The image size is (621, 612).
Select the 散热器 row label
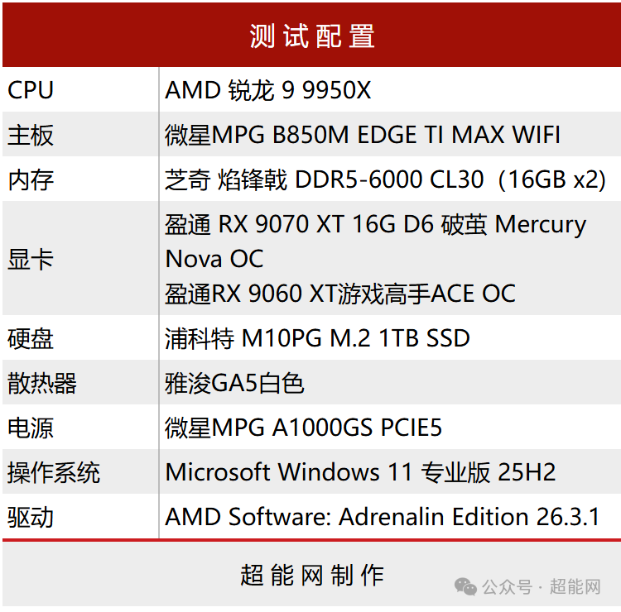click(x=42, y=383)
